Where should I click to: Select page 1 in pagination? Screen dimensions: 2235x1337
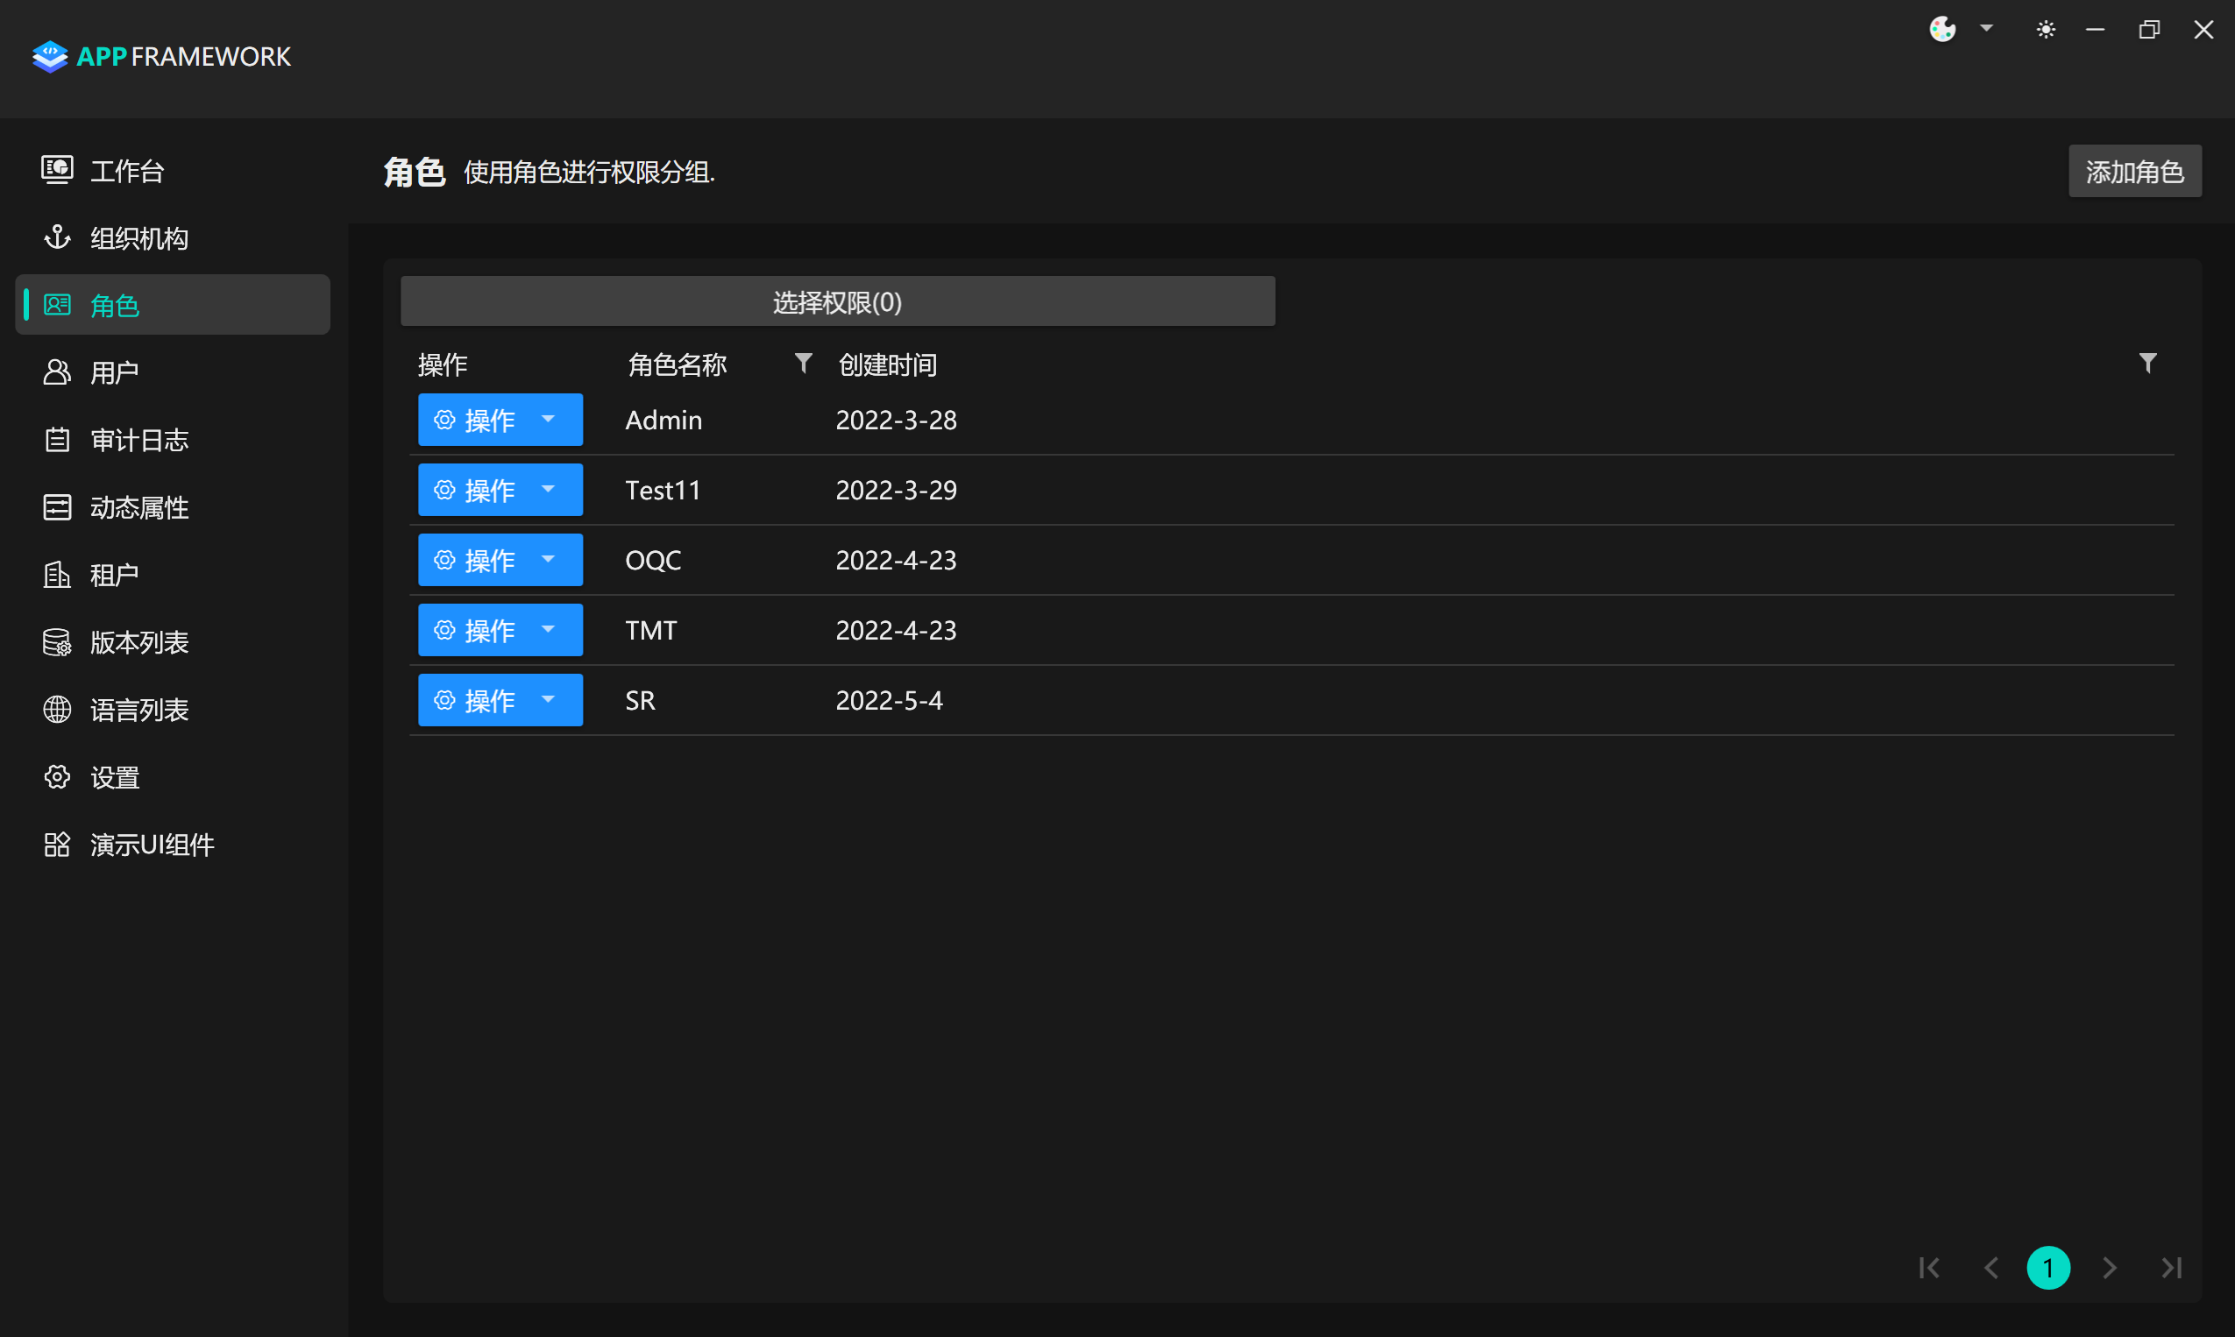(2047, 1268)
